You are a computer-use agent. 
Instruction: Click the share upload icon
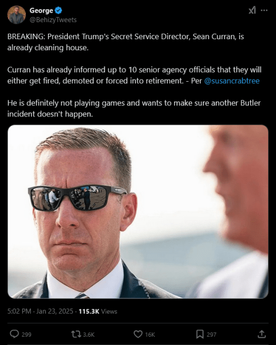click(262, 334)
